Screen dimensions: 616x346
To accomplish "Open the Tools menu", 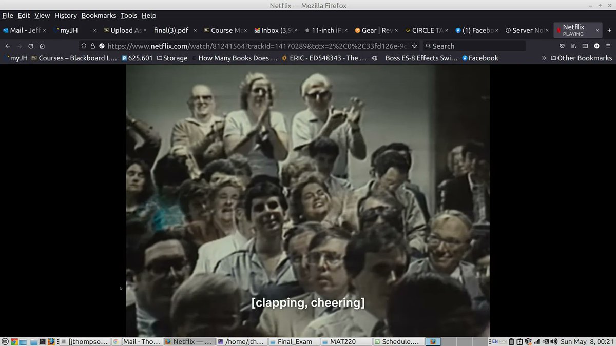I will click(x=129, y=16).
